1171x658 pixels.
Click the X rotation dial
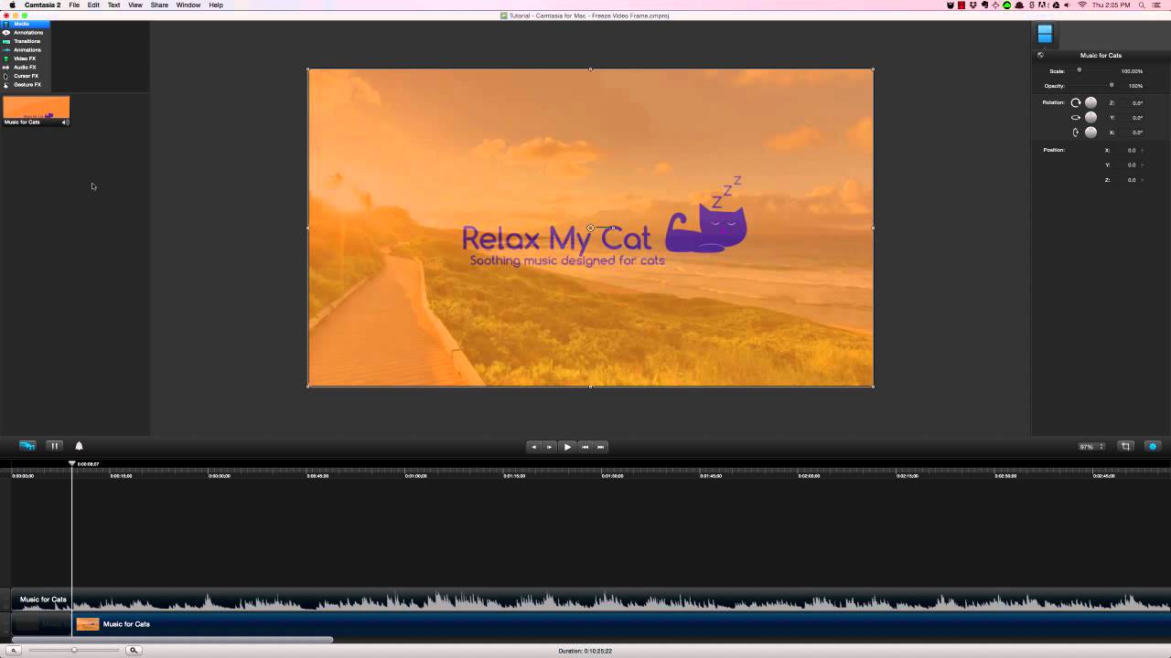pos(1090,133)
